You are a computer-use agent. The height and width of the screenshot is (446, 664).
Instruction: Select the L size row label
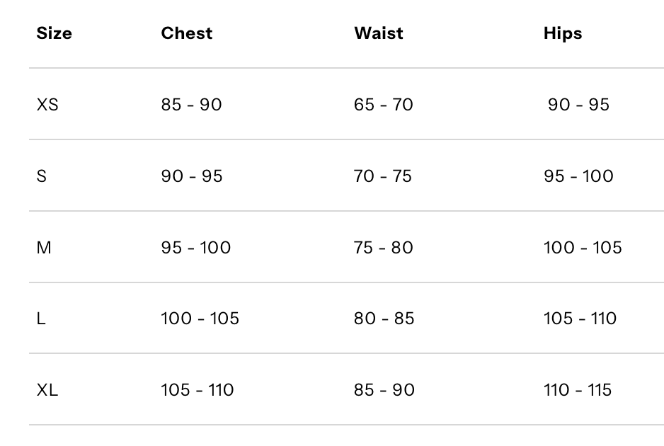41,319
